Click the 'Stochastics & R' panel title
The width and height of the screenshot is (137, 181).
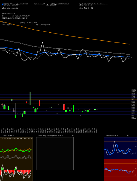(x=112, y=135)
